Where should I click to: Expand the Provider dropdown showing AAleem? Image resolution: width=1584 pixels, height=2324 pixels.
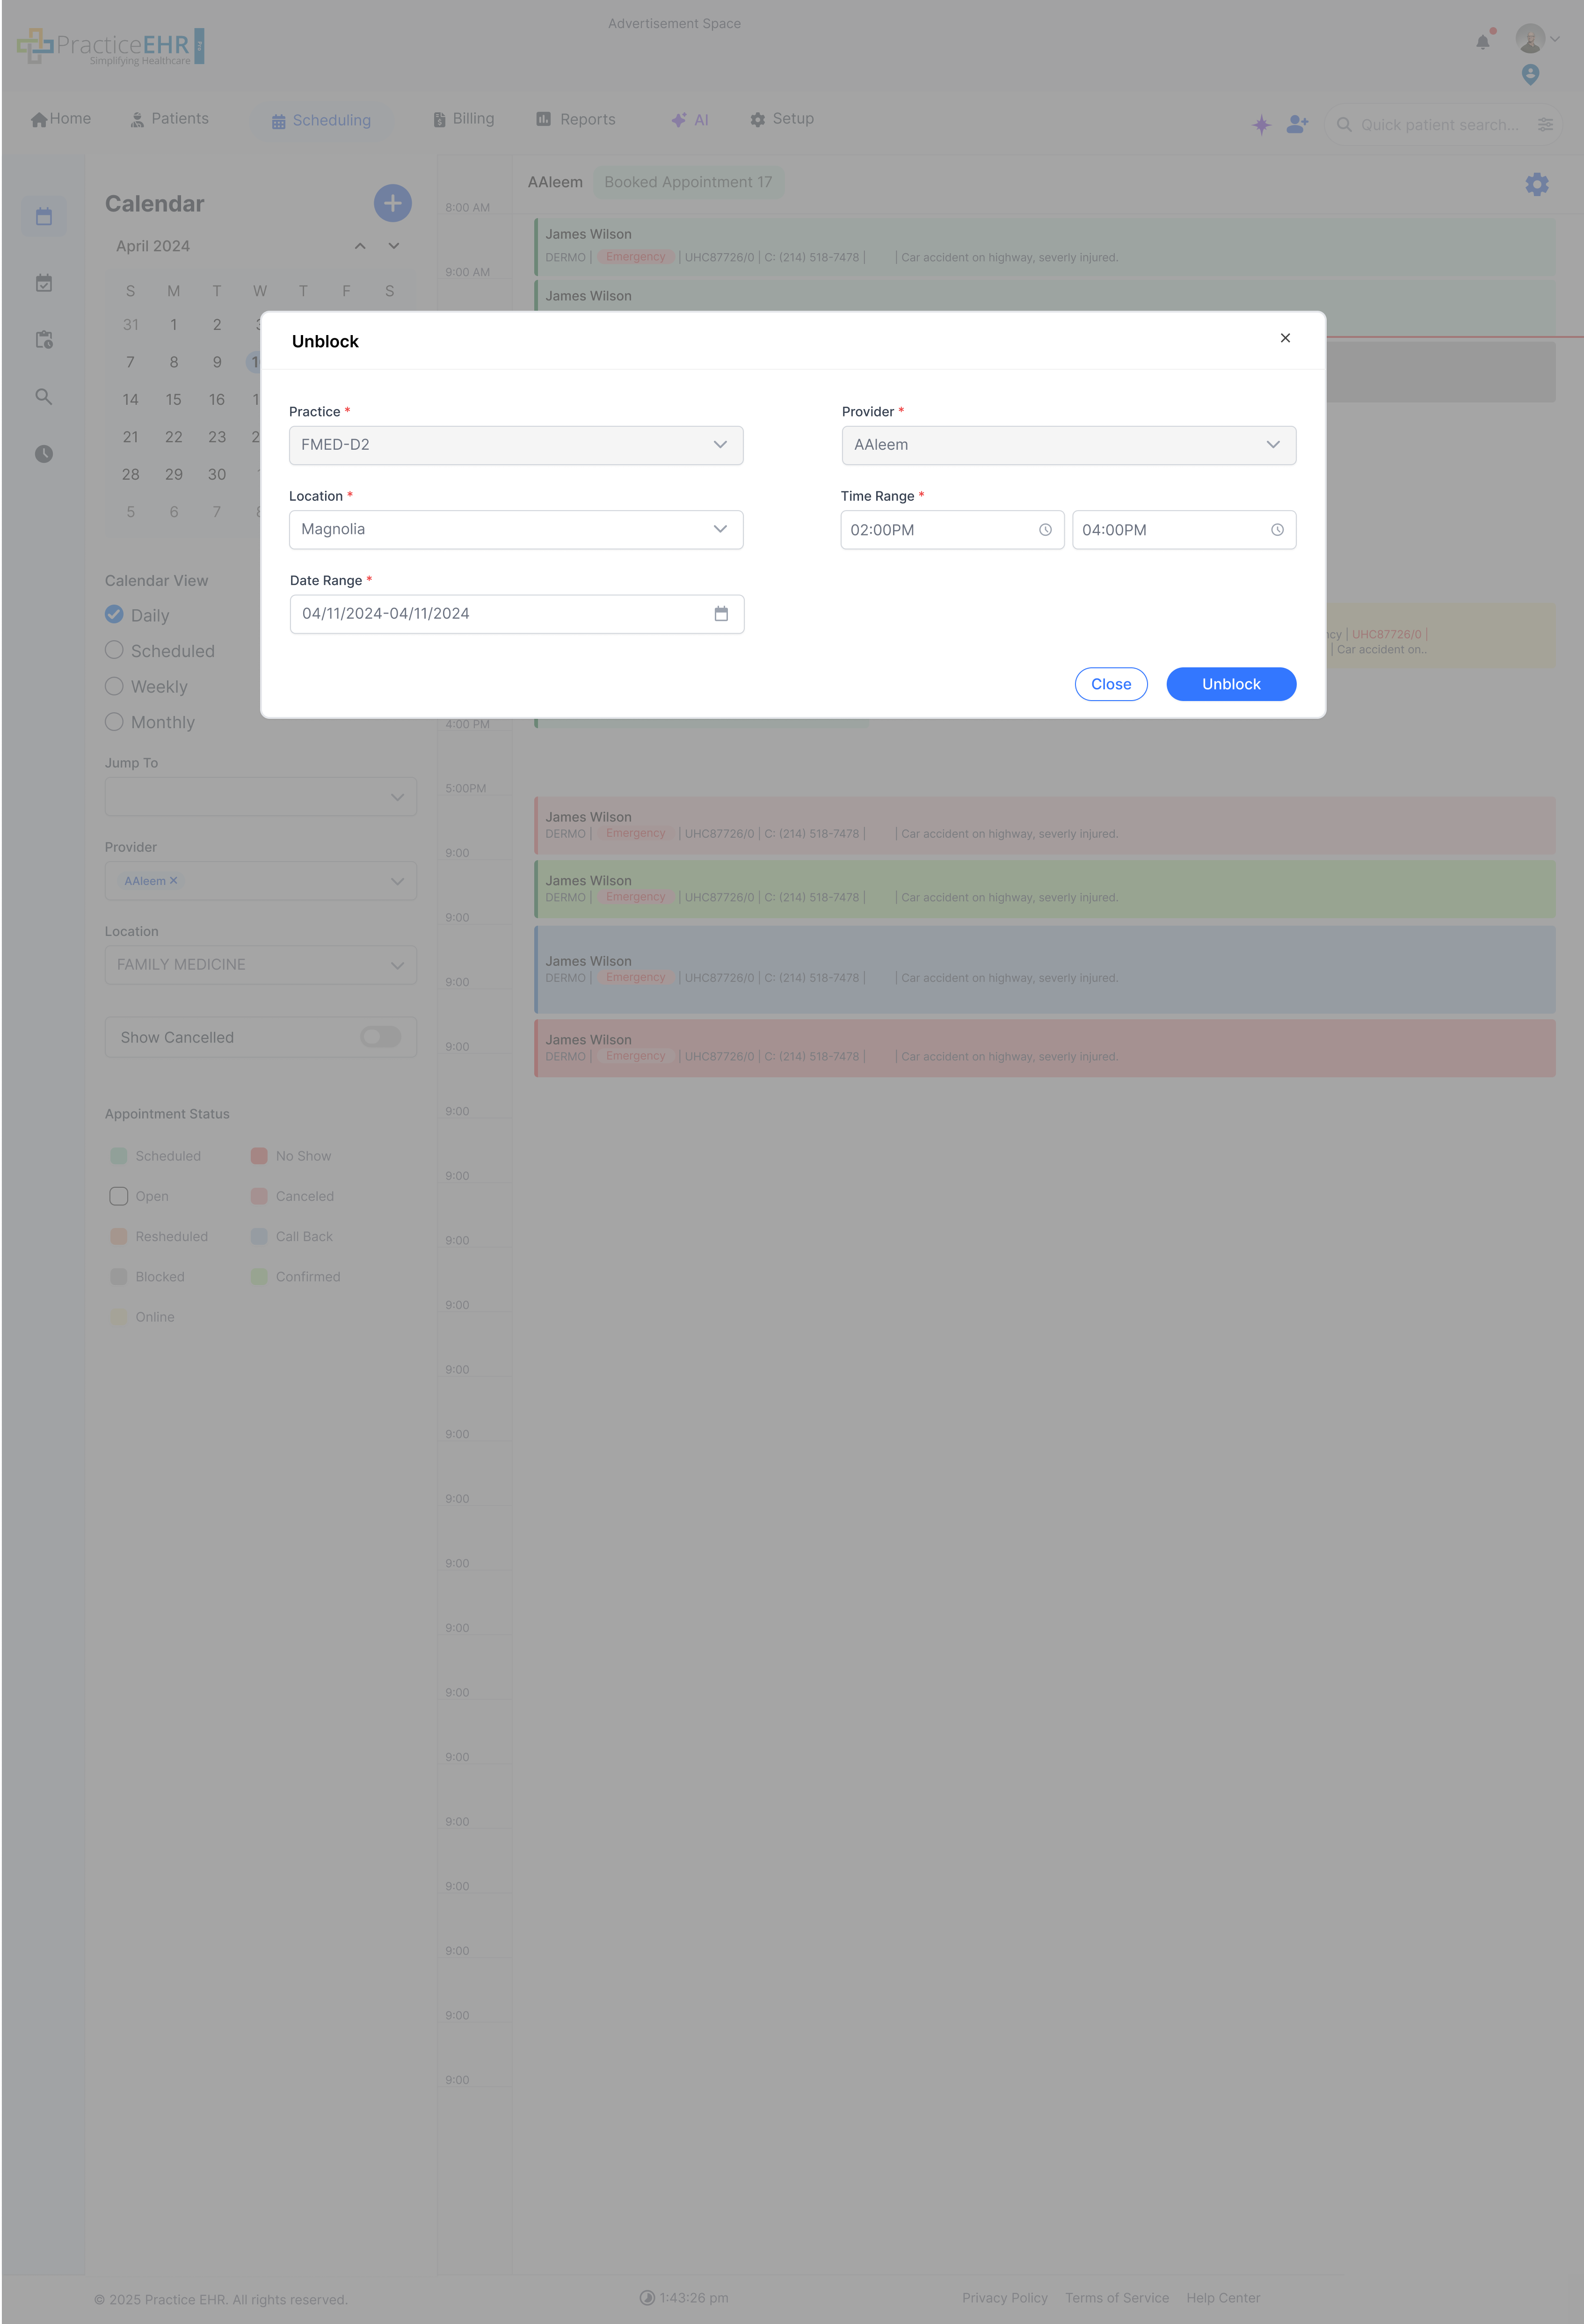pos(1068,445)
